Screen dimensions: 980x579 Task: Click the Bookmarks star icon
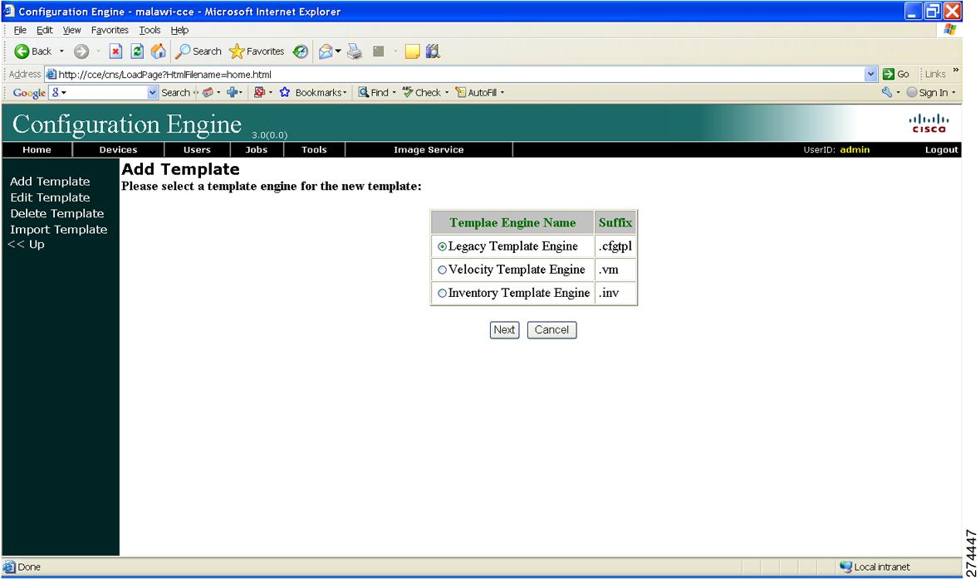(285, 92)
